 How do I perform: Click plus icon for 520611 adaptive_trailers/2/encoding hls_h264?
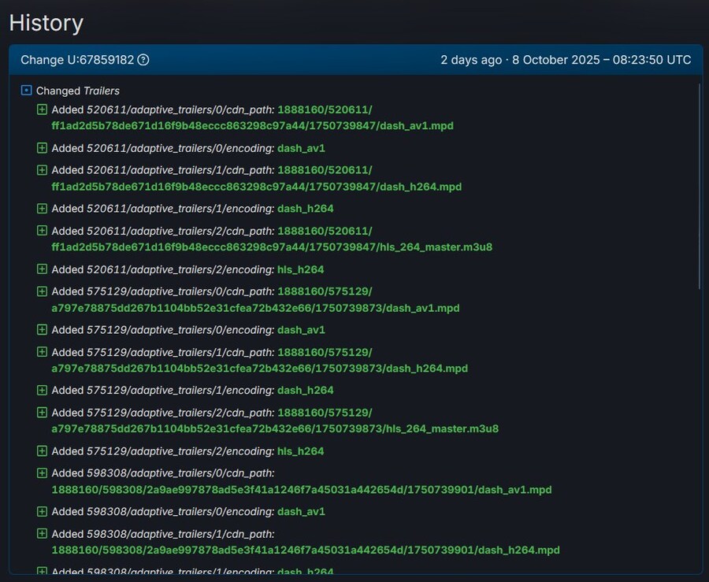pyautogui.click(x=43, y=269)
